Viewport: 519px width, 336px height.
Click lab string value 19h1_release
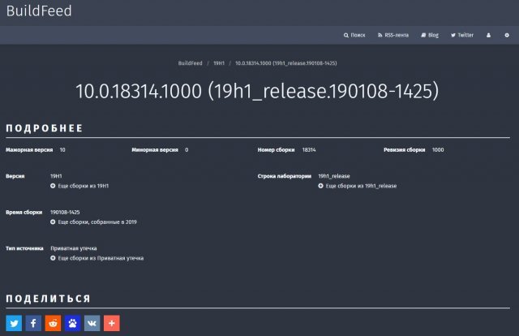click(x=334, y=176)
